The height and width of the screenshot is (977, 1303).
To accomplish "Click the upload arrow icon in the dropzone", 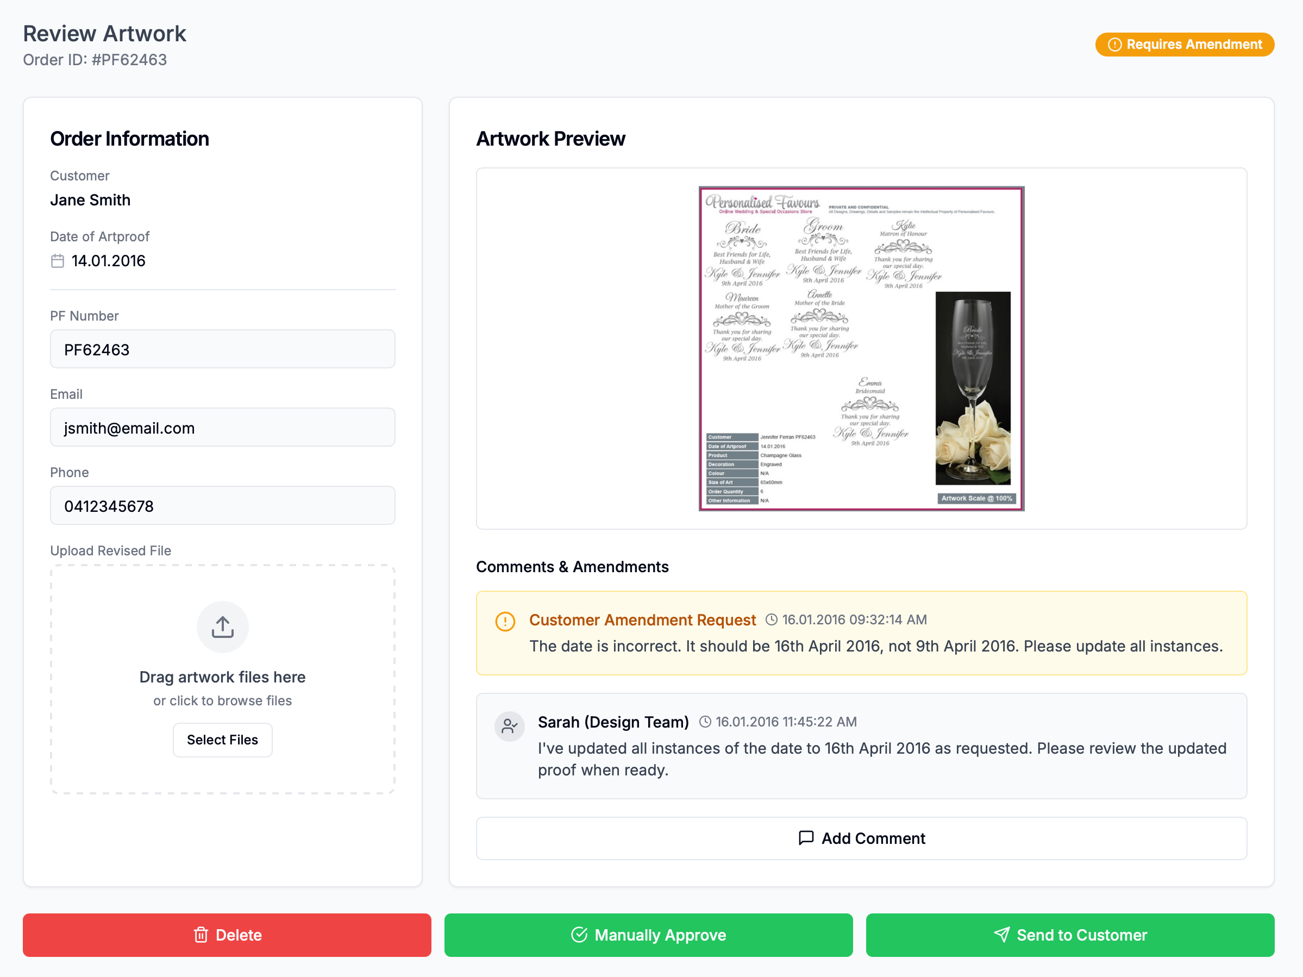I will click(x=222, y=627).
